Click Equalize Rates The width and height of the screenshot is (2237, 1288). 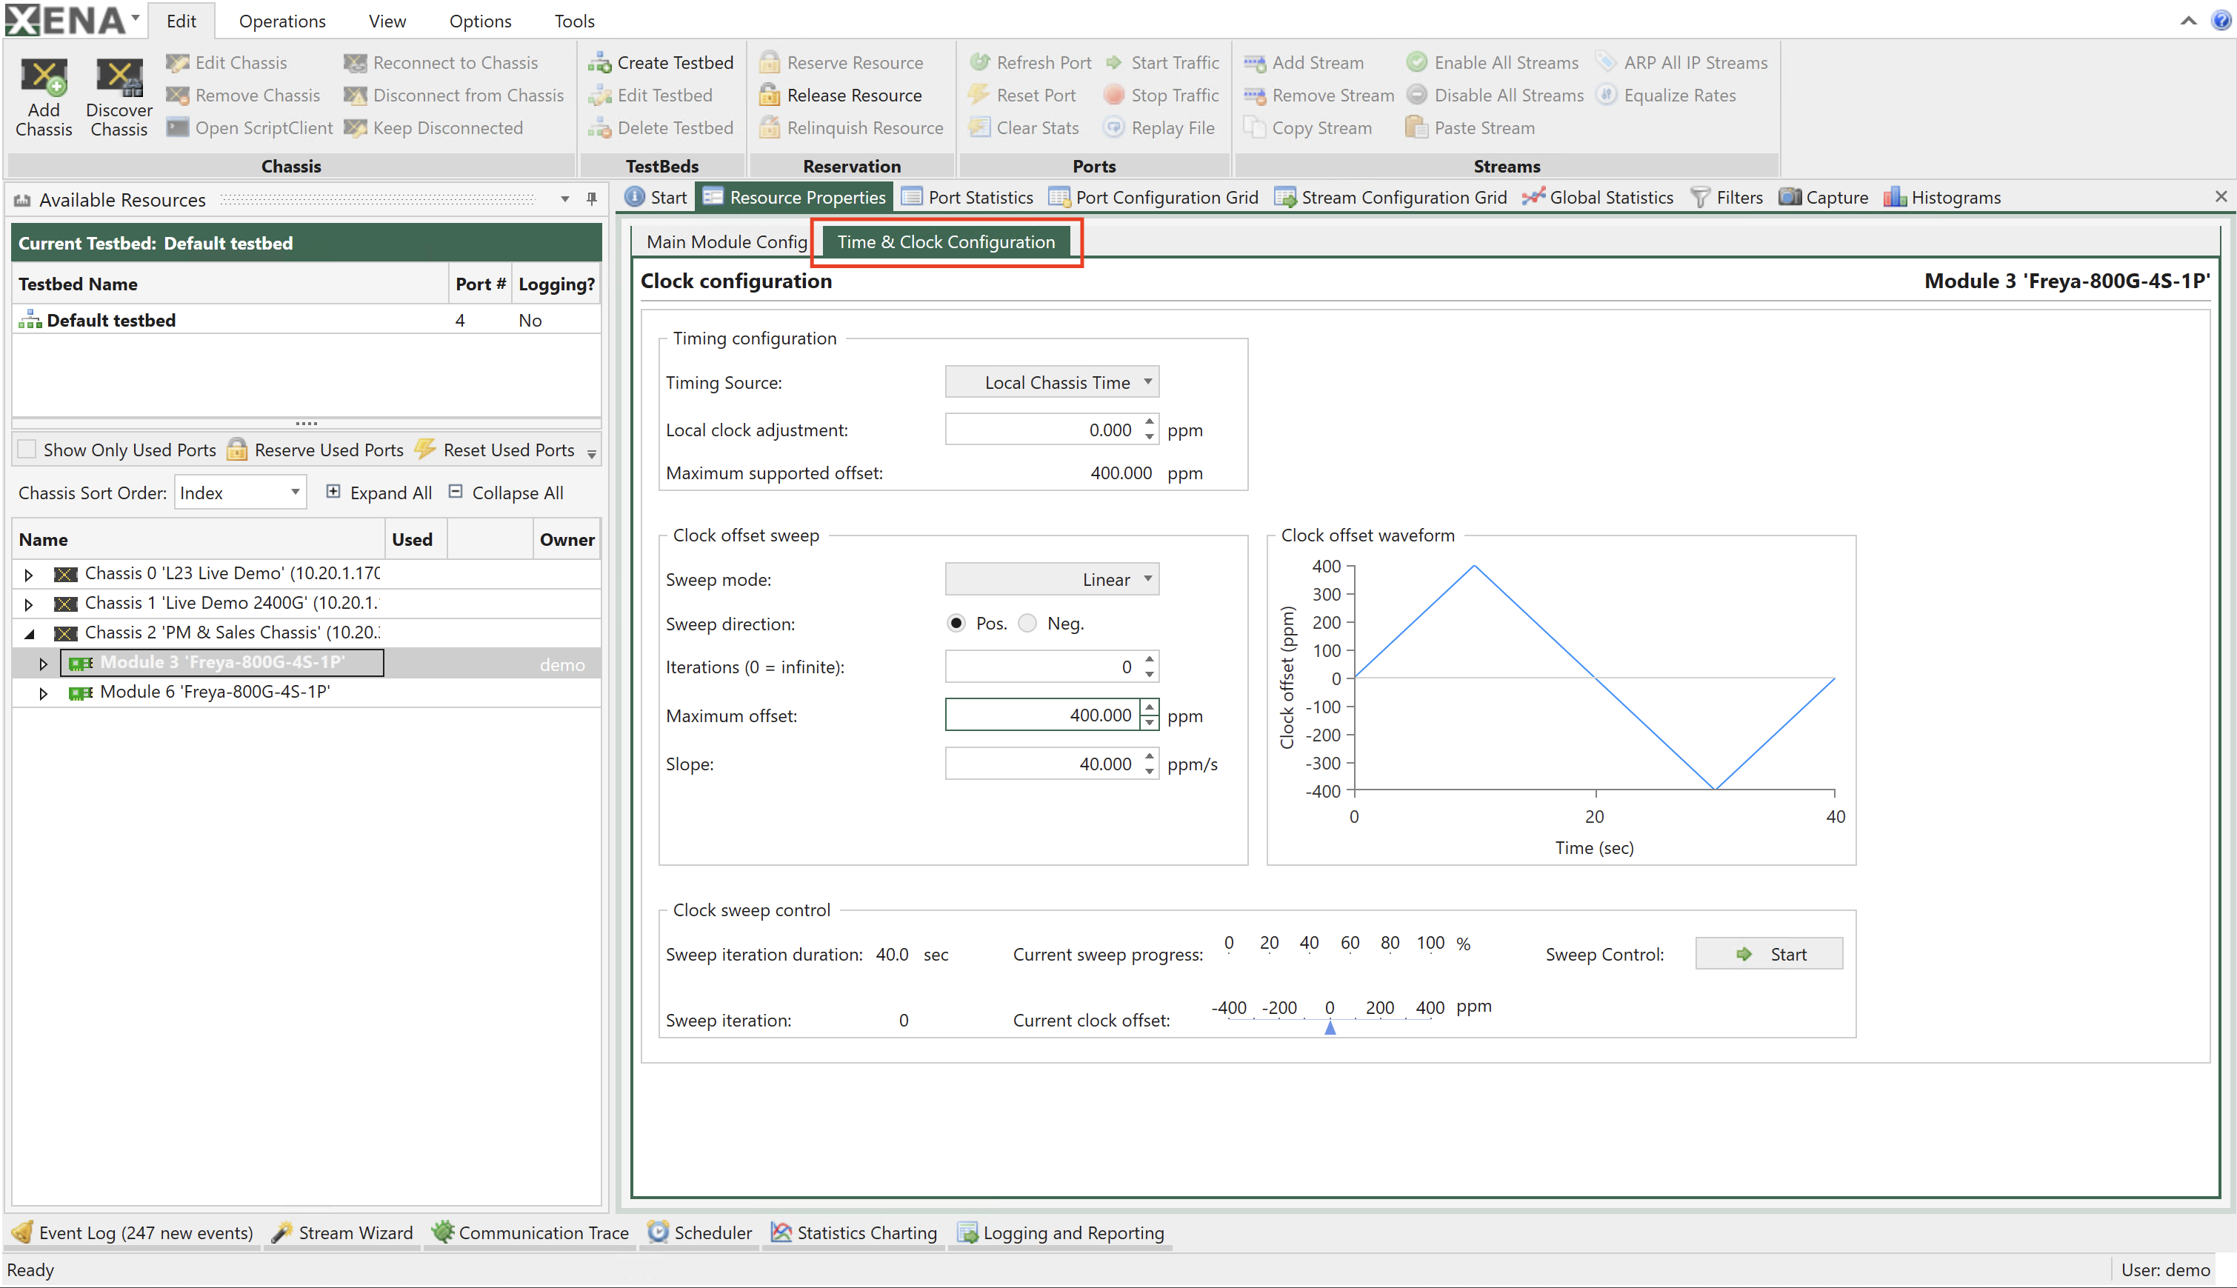(x=1666, y=96)
